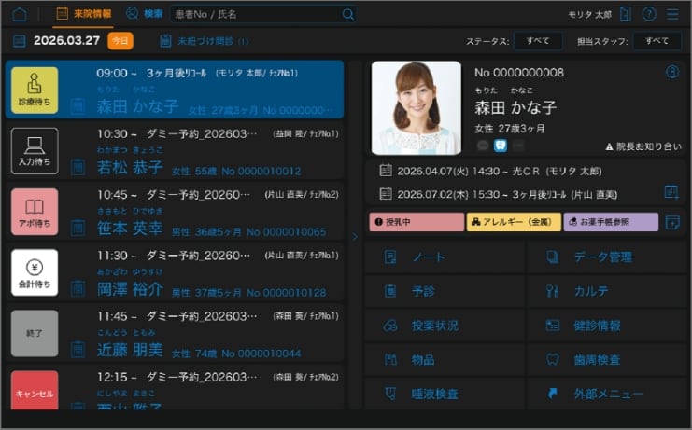Image resolution: width=692 pixels, height=430 pixels.
Task: Select patient name 岡澤 裕介
Action: 130,289
